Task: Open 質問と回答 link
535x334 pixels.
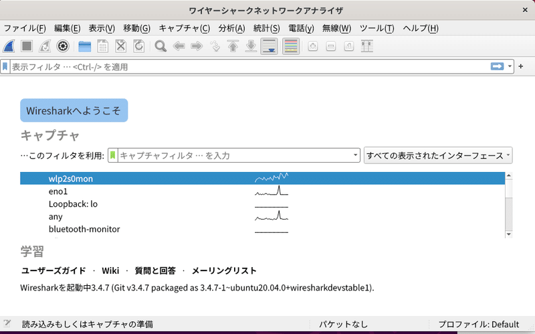Action: tap(155, 270)
